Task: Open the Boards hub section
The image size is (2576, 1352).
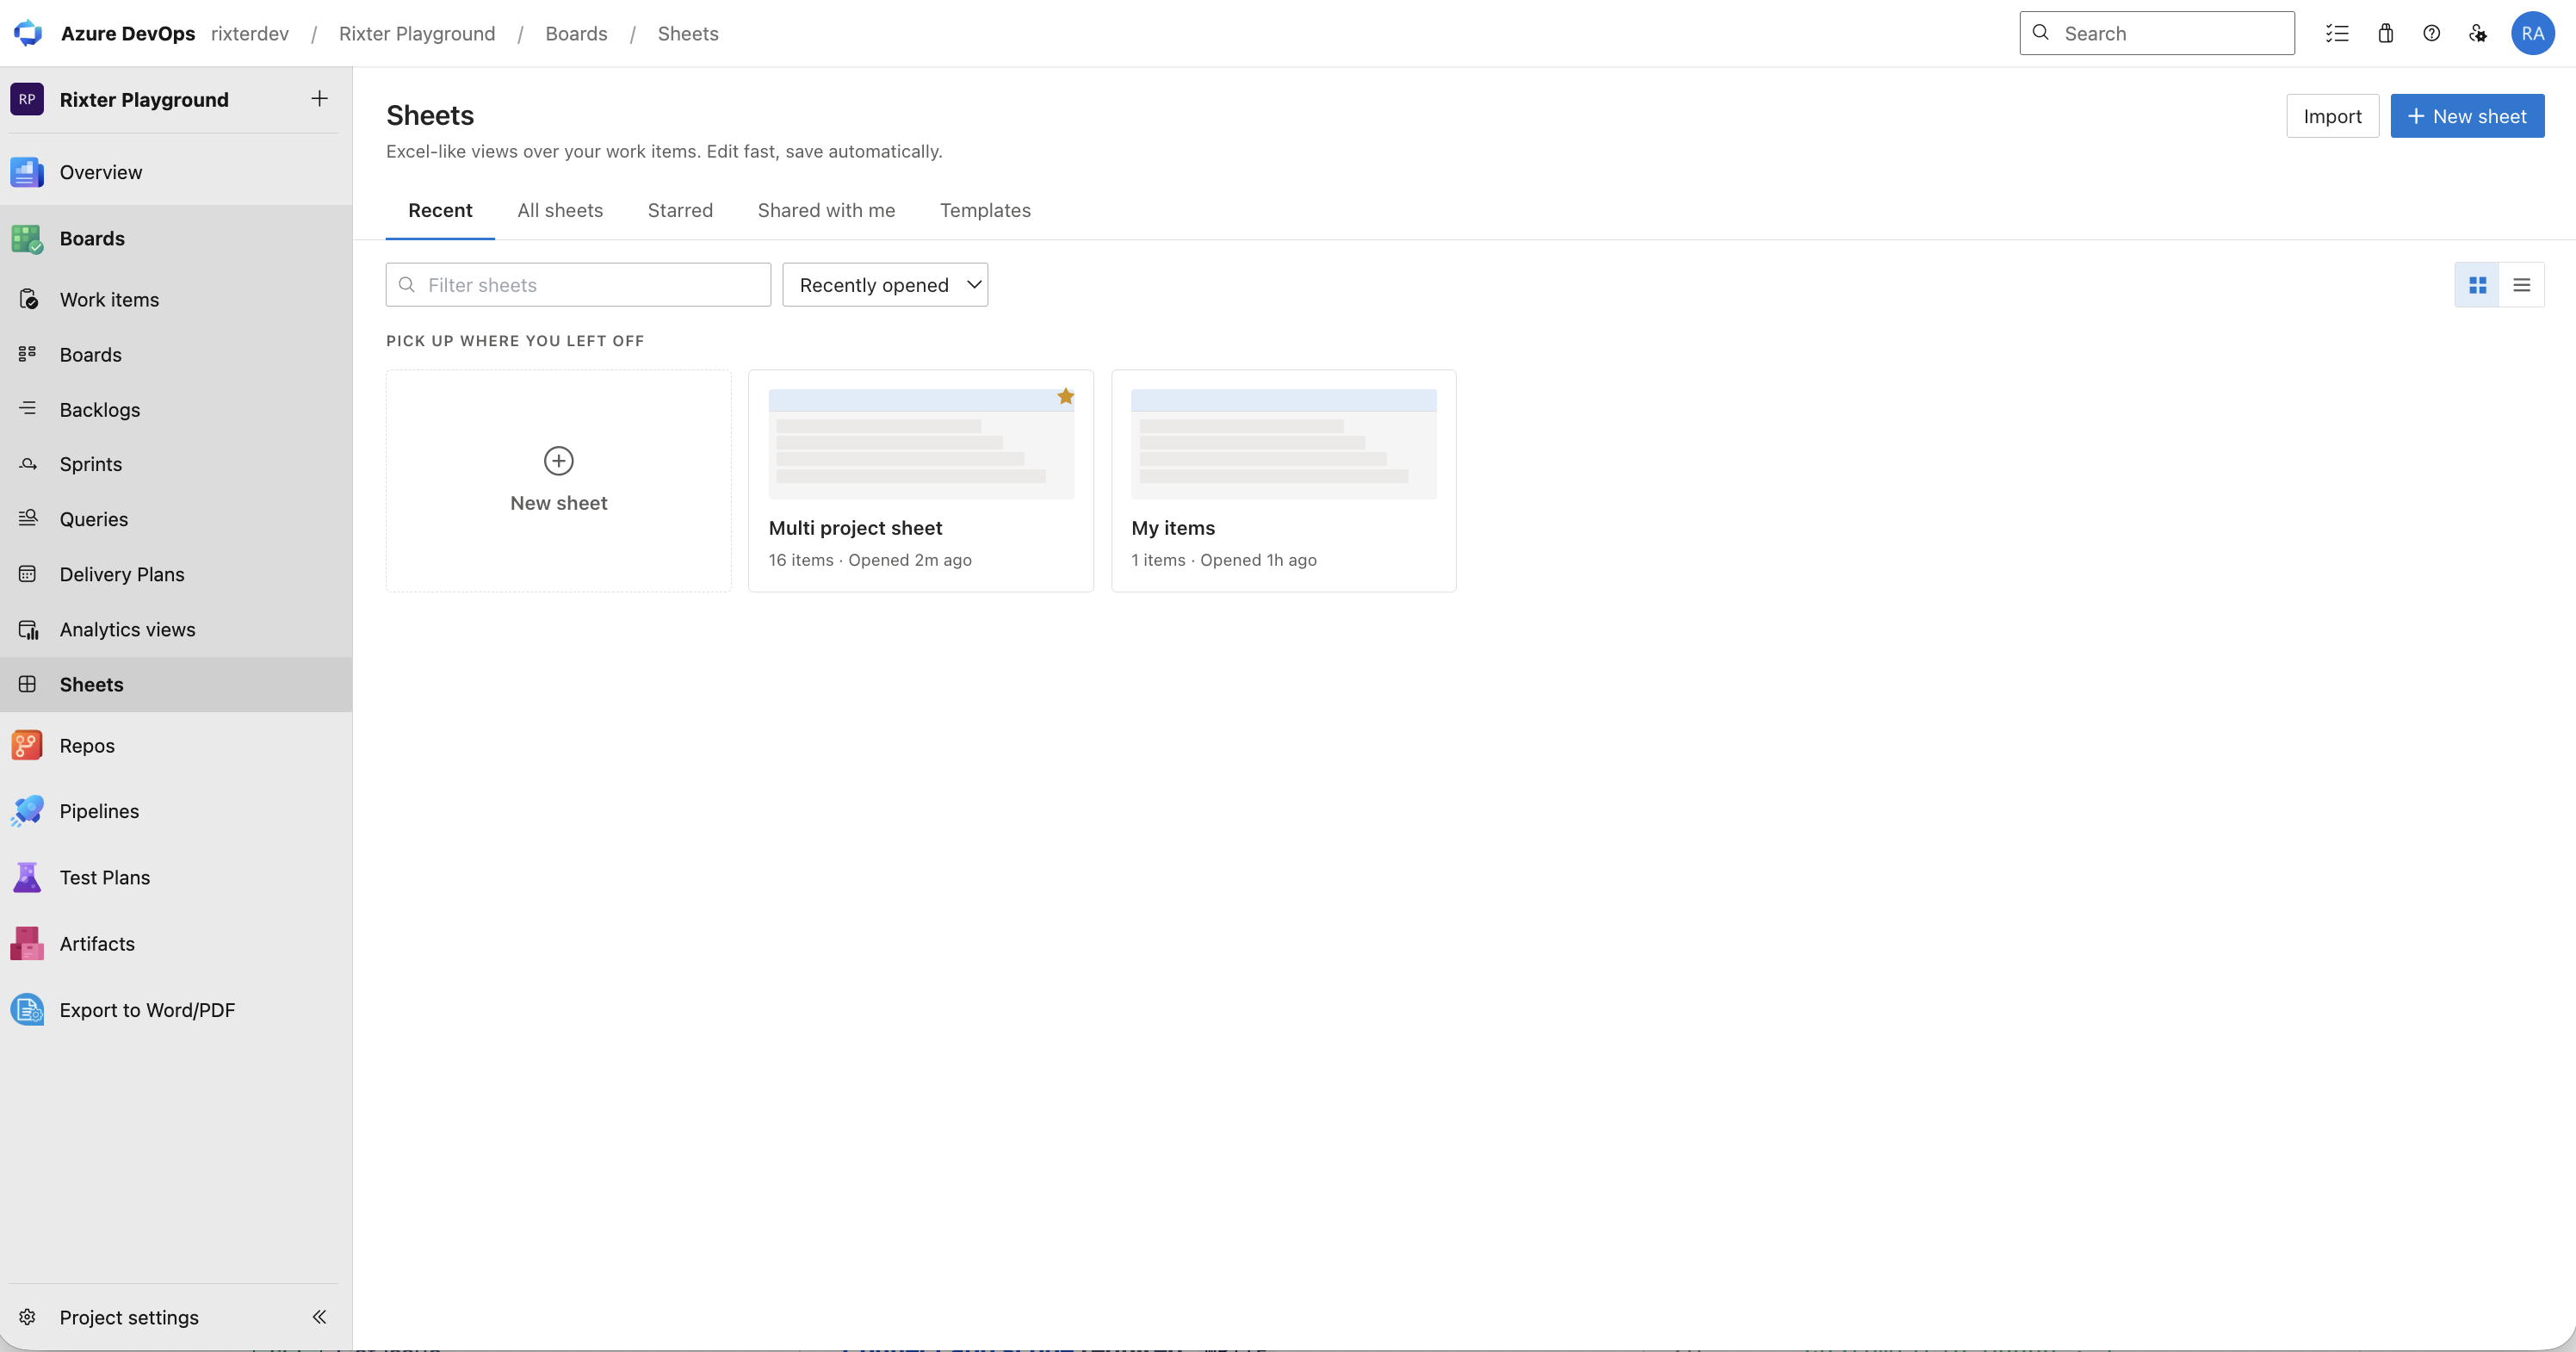Action: tap(176, 238)
